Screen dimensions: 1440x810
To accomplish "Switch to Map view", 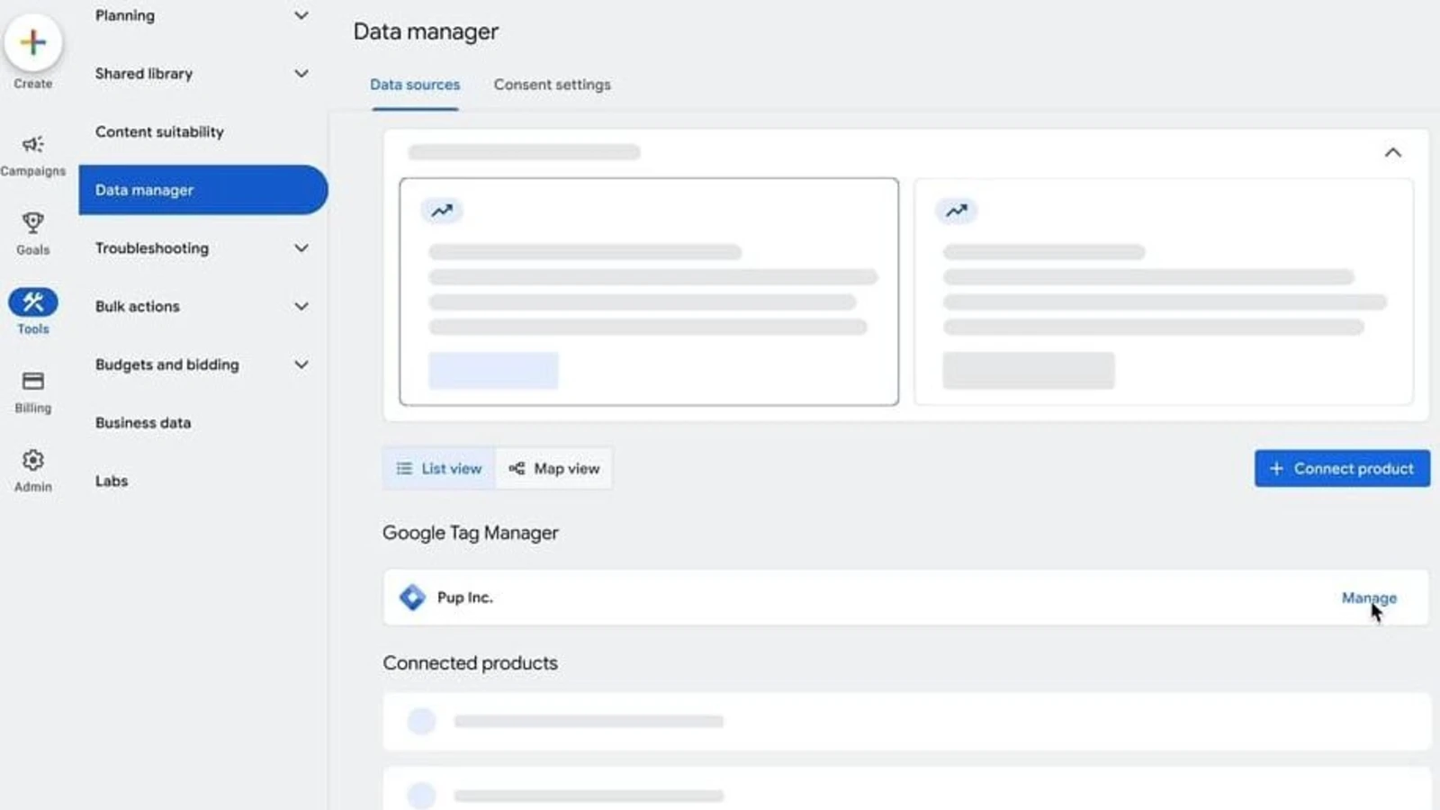I will (553, 469).
